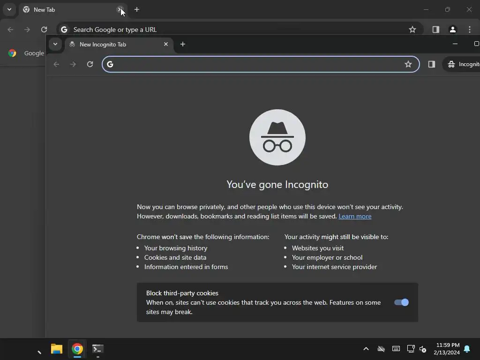Screen dimensions: 480x360
Task: Toggle Block third-party cookies switch
Action: (401, 302)
